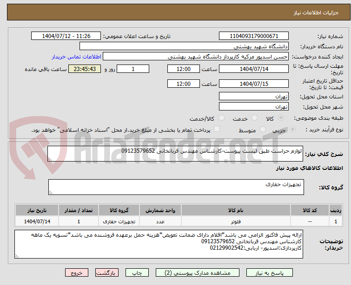
Task: Click the buyer name field دانشگاه شهید بهشتی
Action: tap(184, 46)
